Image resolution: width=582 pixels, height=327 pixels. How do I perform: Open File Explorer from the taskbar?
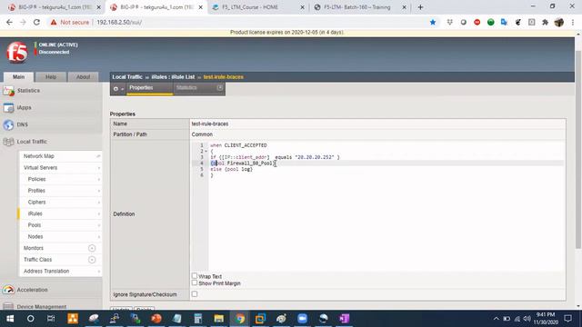pos(218,319)
